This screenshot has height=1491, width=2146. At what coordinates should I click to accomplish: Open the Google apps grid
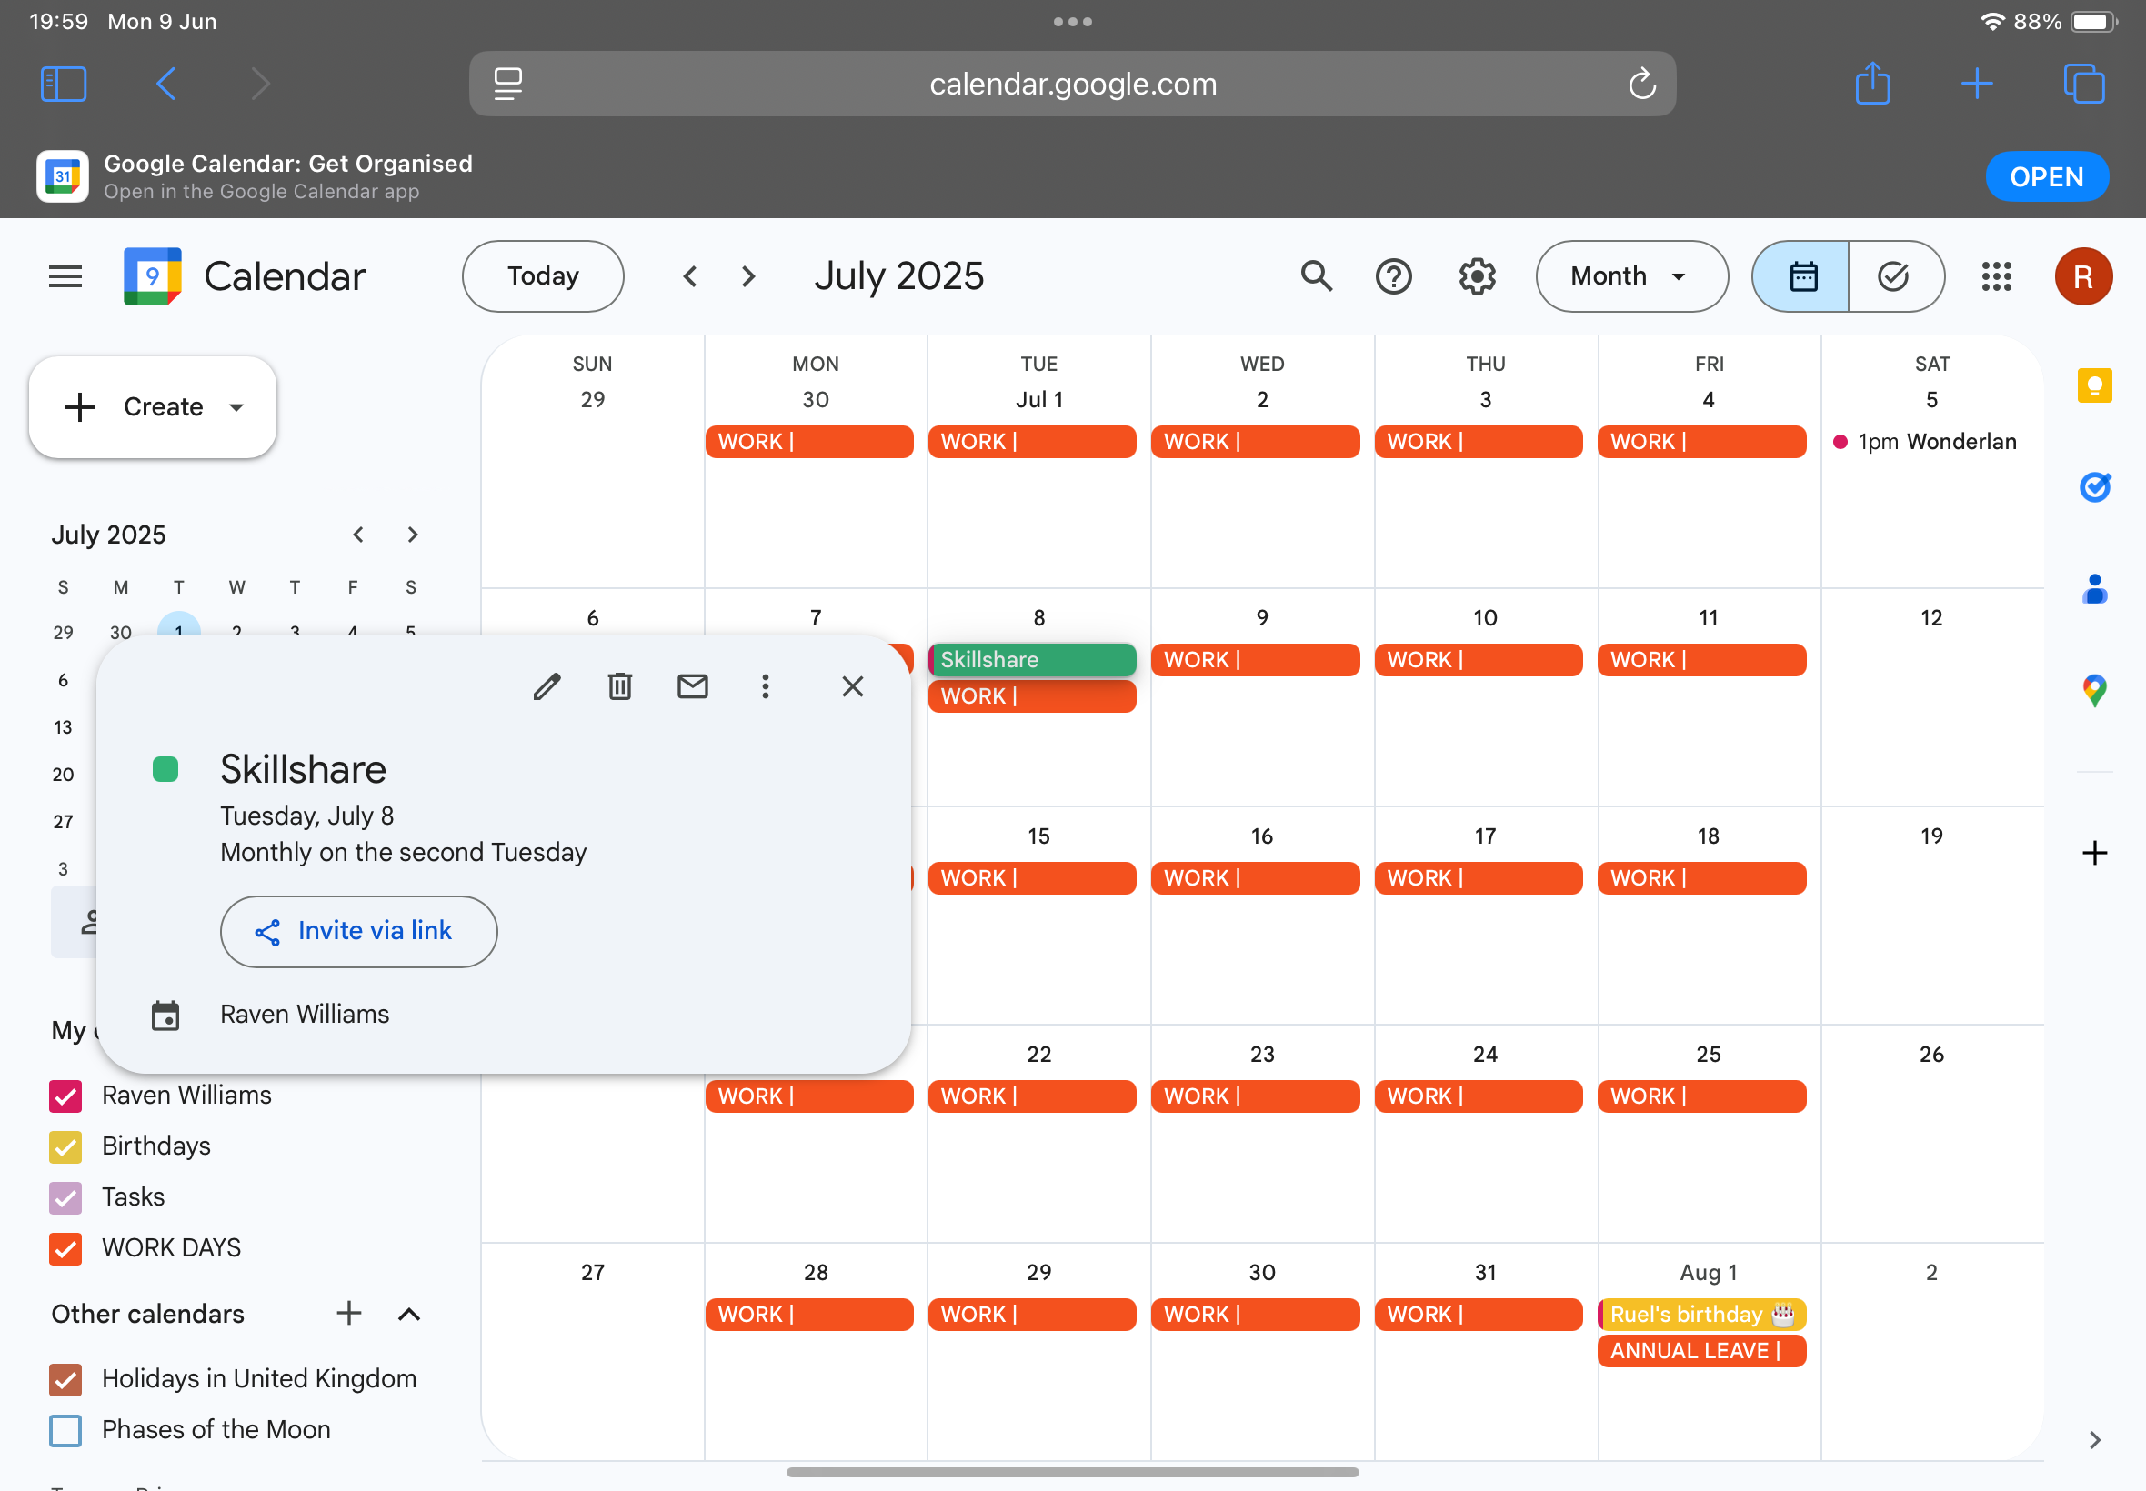pyautogui.click(x=1996, y=276)
